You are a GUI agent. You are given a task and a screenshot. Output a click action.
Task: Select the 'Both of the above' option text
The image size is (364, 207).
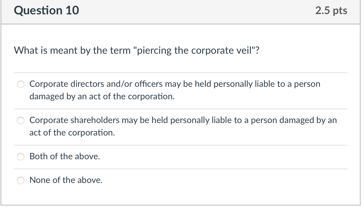point(64,156)
